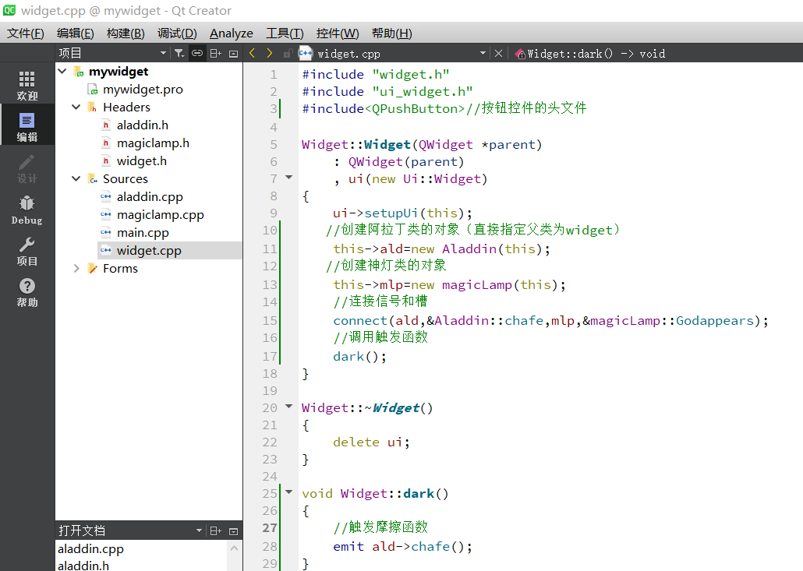Open Help mode question-mark icon
Screen dimensions: 803x571
pos(27,292)
